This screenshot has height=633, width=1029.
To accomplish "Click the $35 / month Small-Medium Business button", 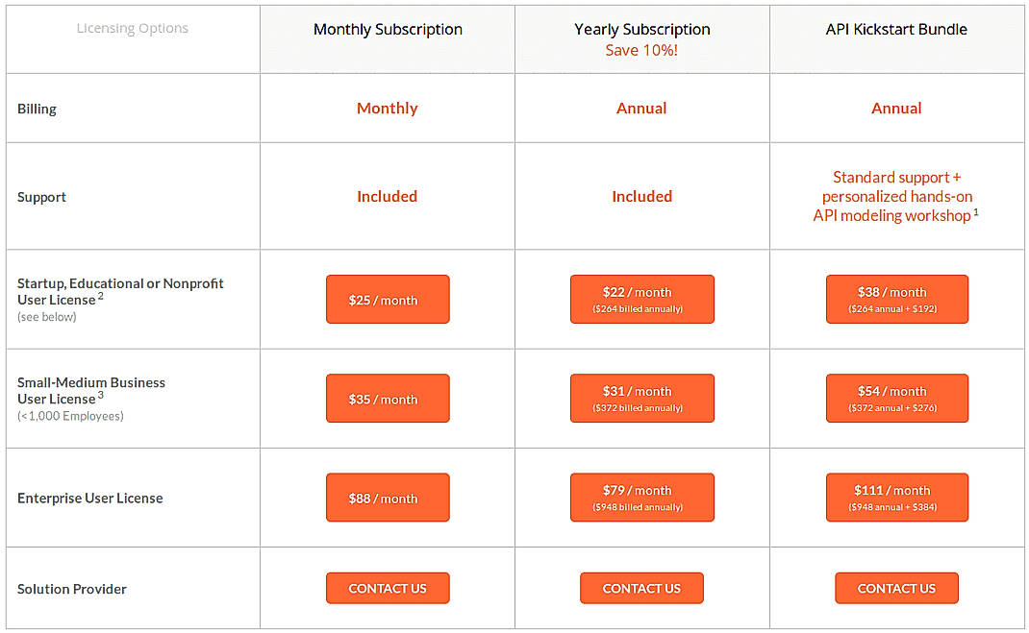I will pos(388,398).
